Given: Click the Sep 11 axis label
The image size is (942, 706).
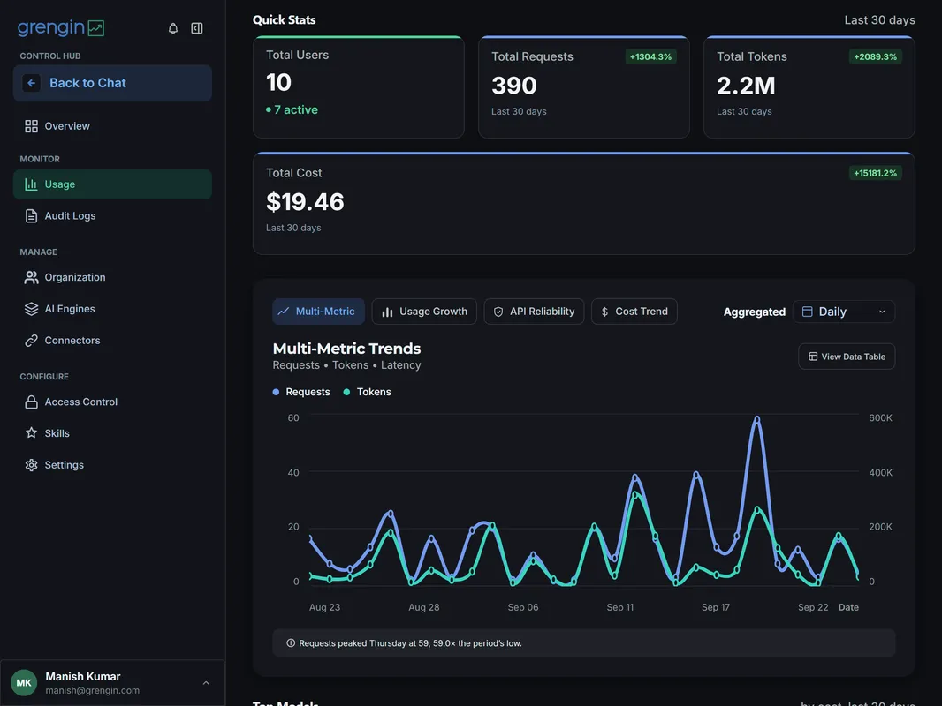Looking at the screenshot, I should click(x=620, y=607).
